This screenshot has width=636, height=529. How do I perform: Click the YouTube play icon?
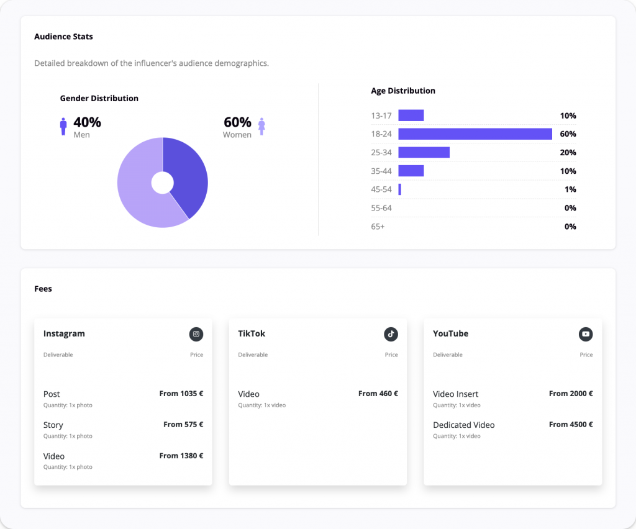(586, 334)
